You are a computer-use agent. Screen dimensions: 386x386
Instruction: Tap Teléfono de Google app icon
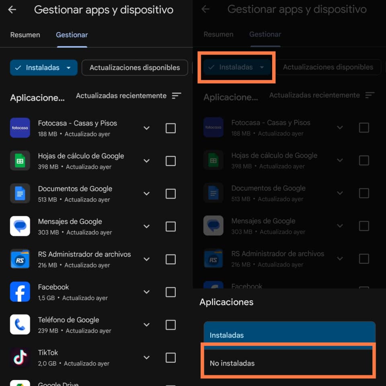(20, 324)
